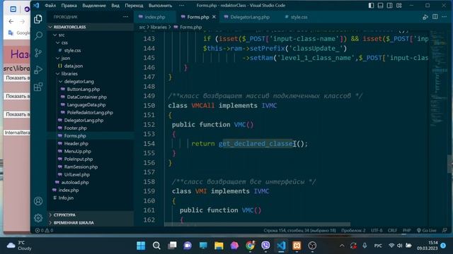Collapse the json folder
Screen dimensions: 453x254
tap(91, 58)
